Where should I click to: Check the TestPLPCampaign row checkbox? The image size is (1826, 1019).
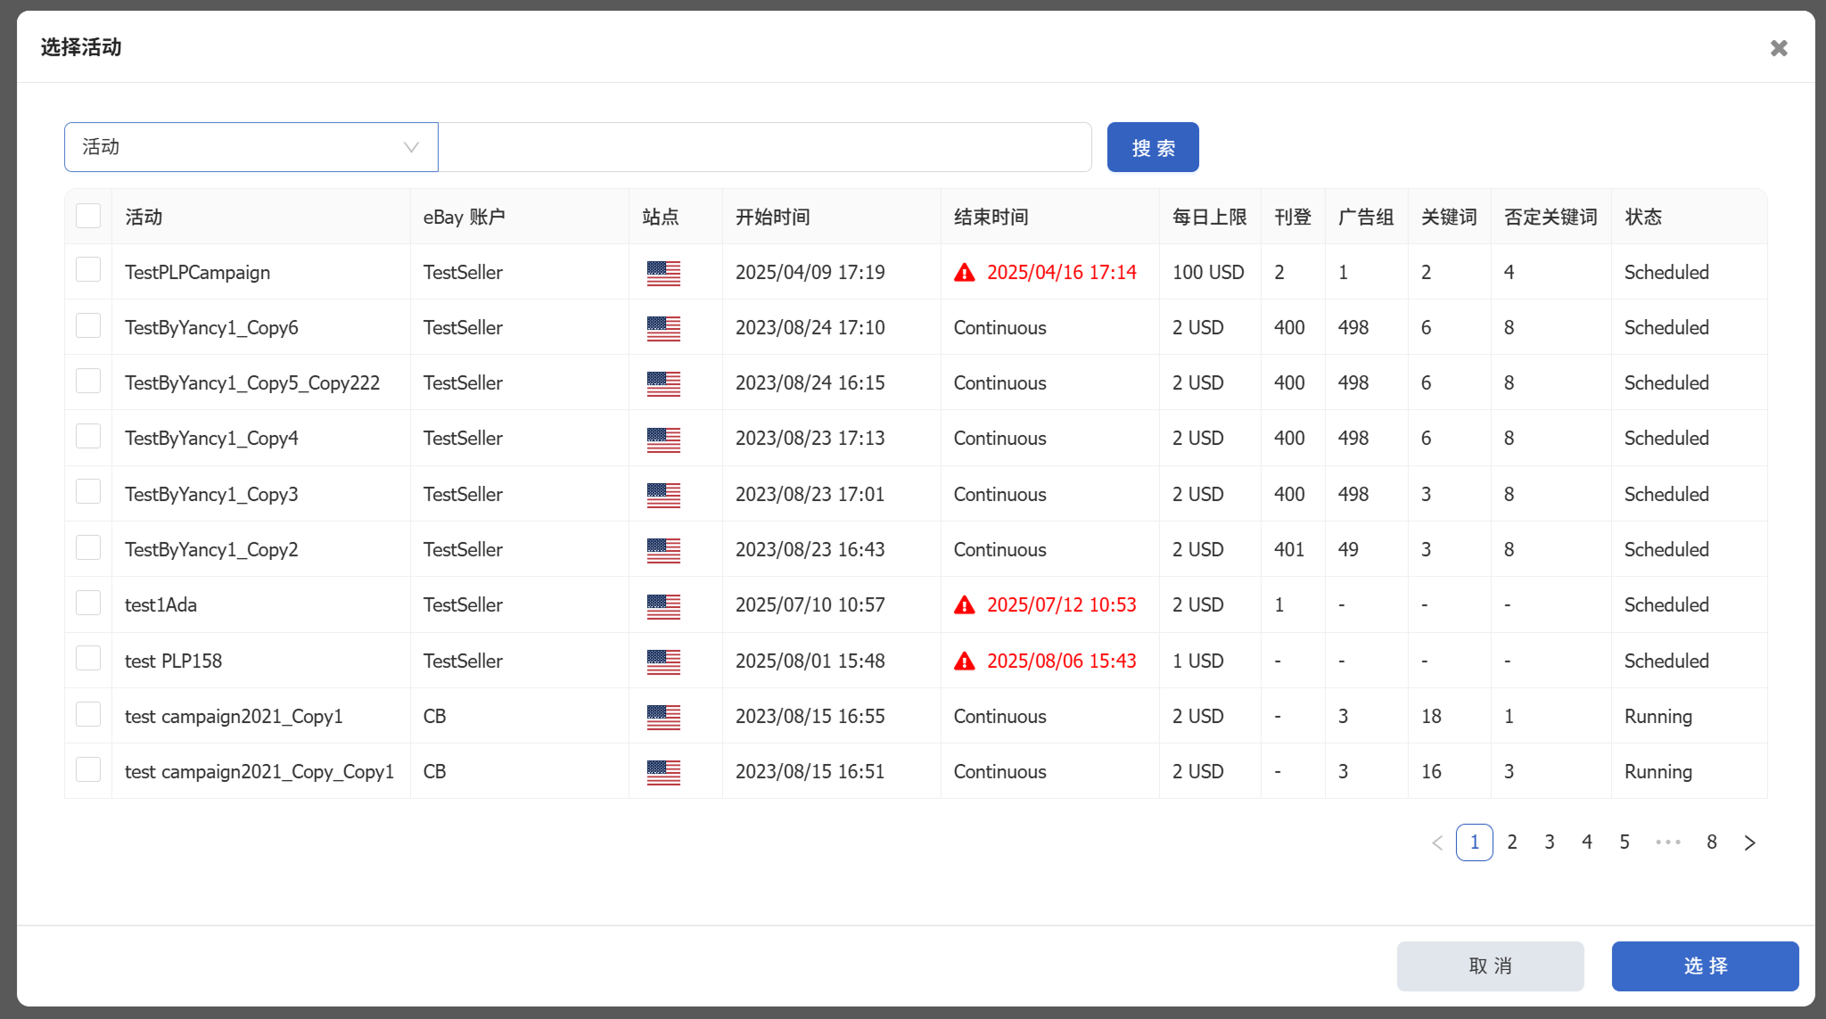[88, 270]
